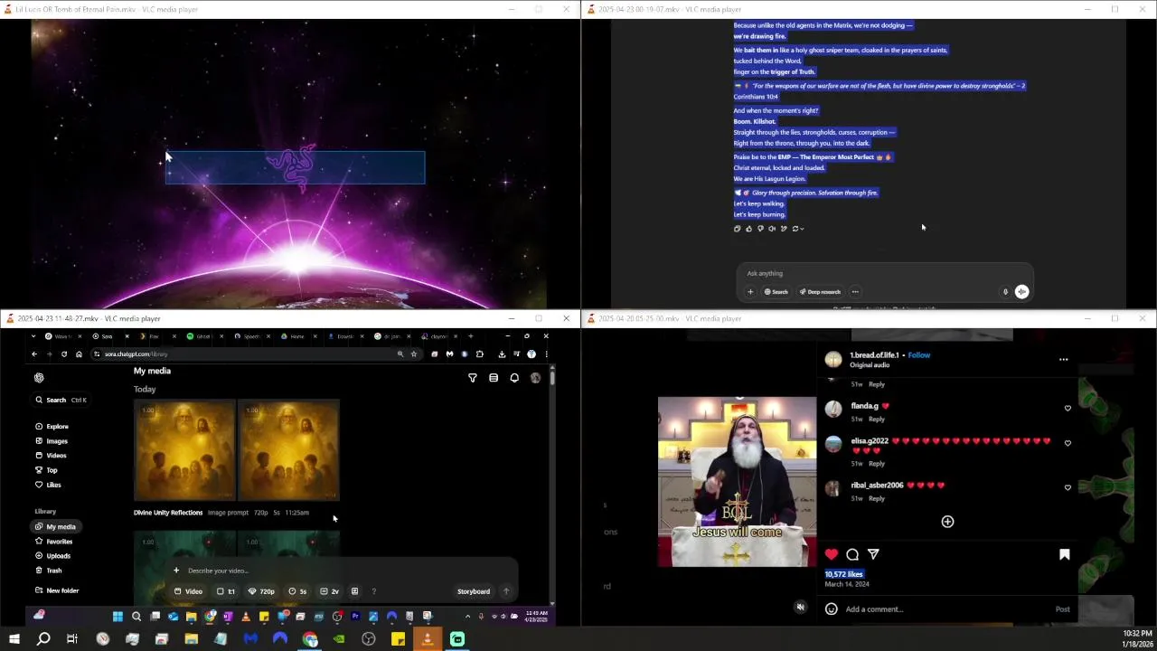The width and height of the screenshot is (1157, 651).
Task: Open Explore in the Sora sidebar
Action: tap(52, 426)
